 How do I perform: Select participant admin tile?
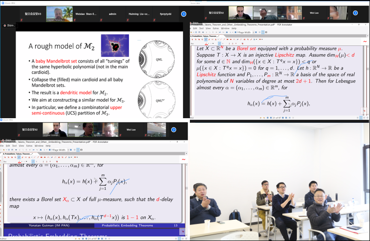(112, 14)
